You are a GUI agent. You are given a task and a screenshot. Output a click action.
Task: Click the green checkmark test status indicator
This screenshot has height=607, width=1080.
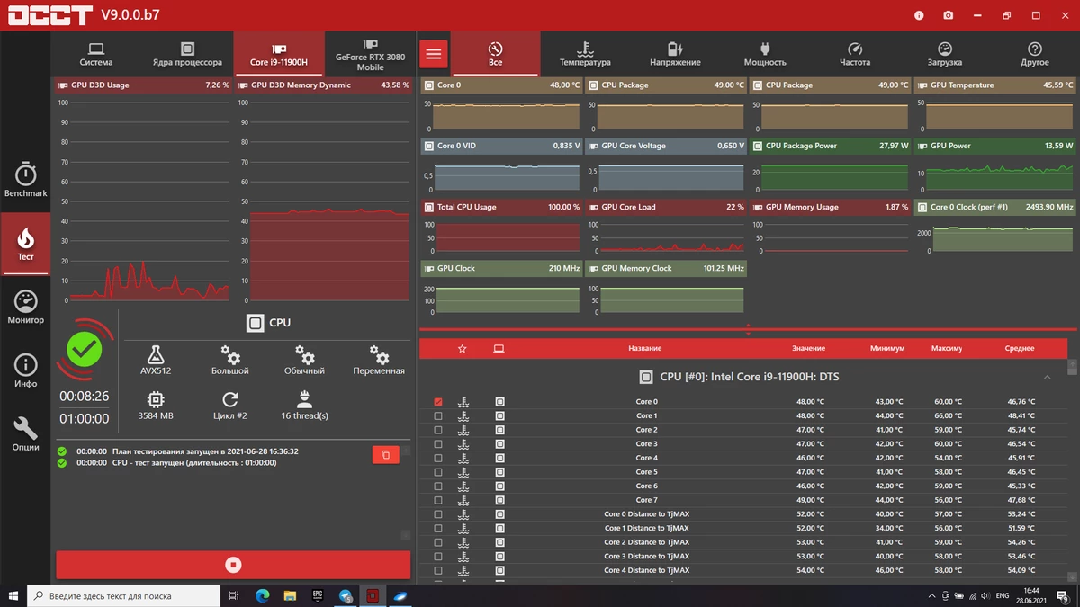click(85, 349)
